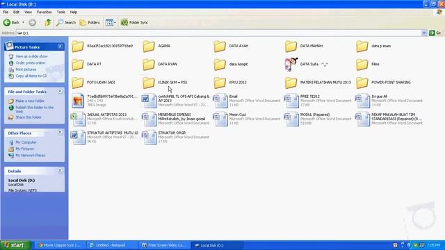
Task: Open My Computer from Other Places
Action: (26, 142)
